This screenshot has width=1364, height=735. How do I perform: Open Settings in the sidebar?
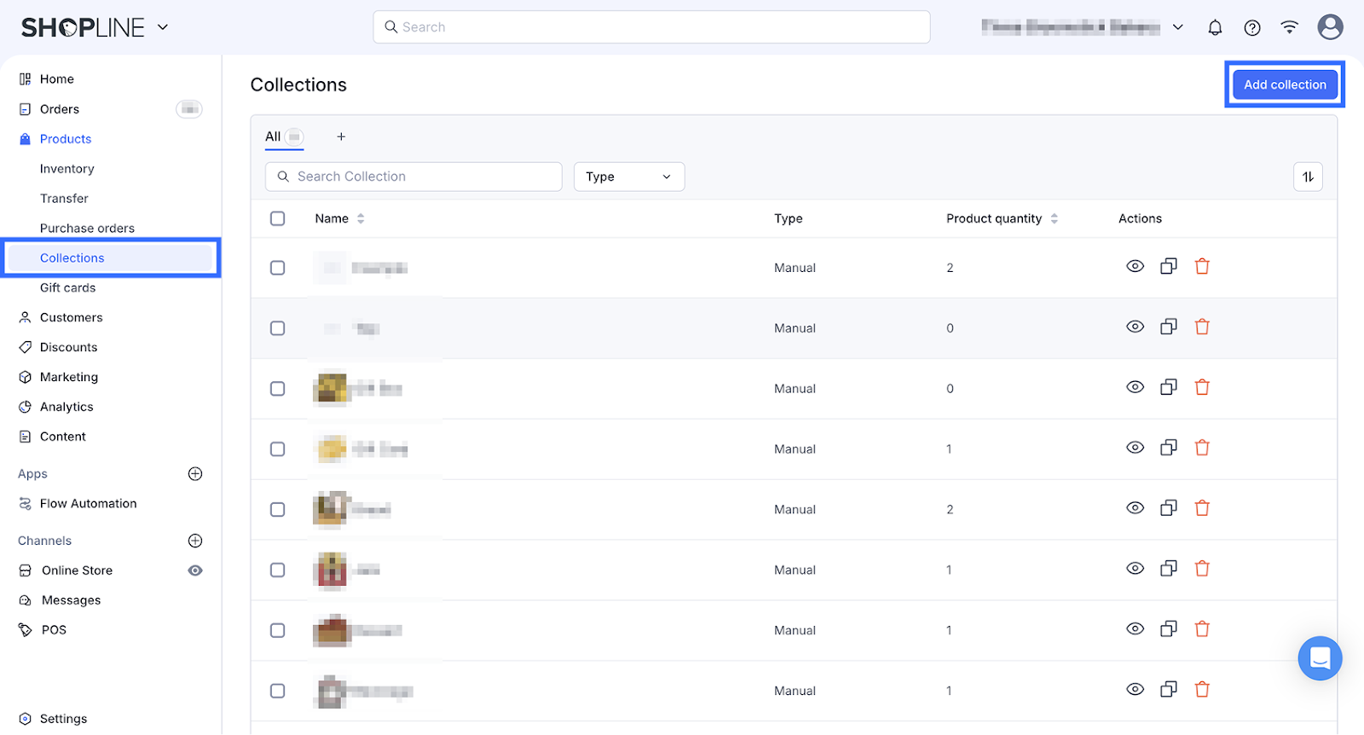pyautogui.click(x=63, y=719)
